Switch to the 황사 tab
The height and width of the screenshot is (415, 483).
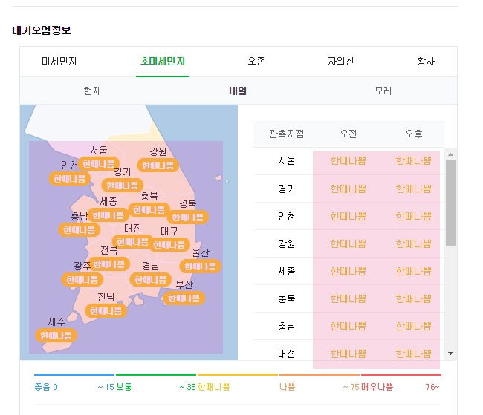tap(426, 62)
